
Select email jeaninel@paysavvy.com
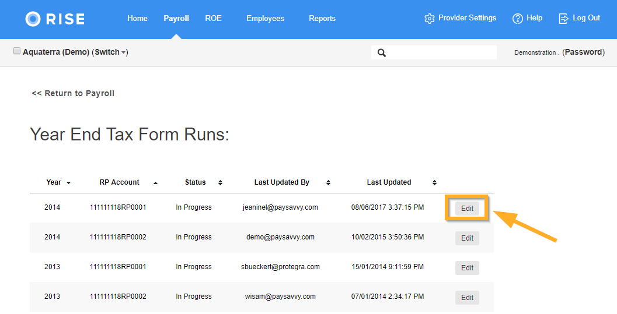coord(280,207)
